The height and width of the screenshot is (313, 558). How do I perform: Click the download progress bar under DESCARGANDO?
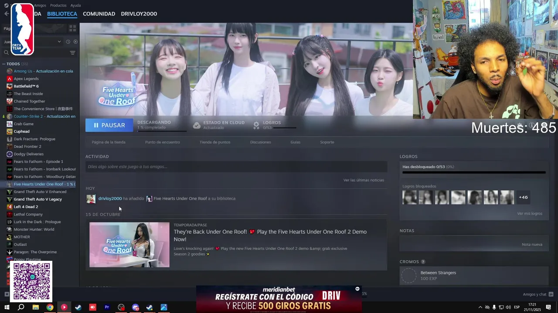(162, 130)
